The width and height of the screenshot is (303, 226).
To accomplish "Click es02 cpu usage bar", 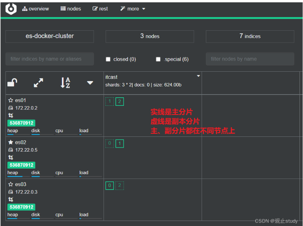I will click(67, 176).
